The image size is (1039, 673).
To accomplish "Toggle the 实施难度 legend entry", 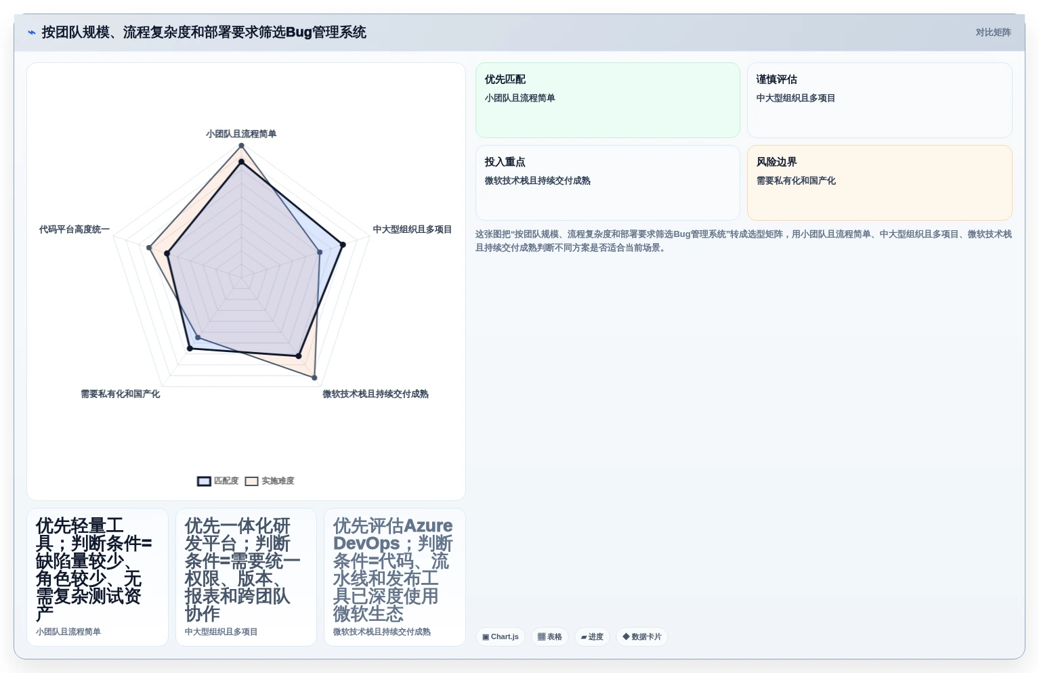I will pos(270,481).
